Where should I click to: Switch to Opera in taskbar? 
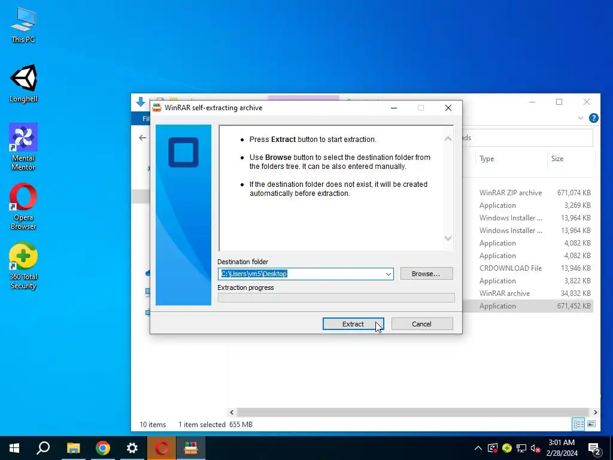(x=161, y=448)
